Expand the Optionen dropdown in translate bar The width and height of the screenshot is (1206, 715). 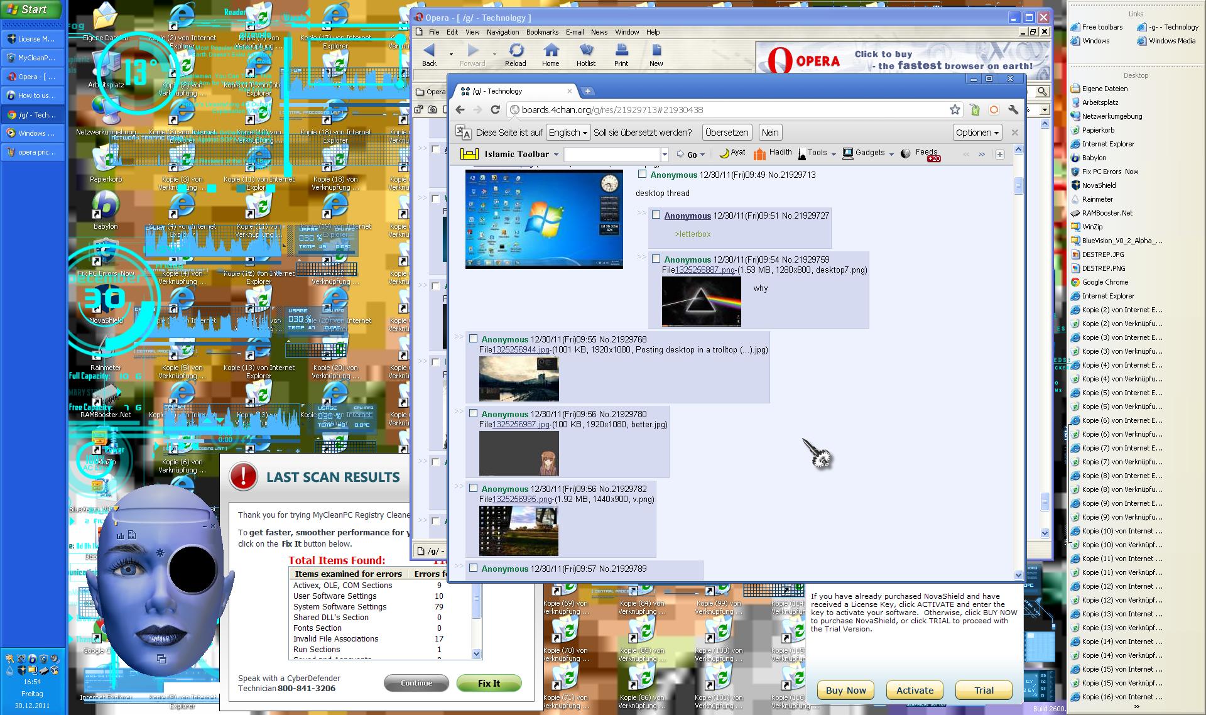click(x=977, y=133)
